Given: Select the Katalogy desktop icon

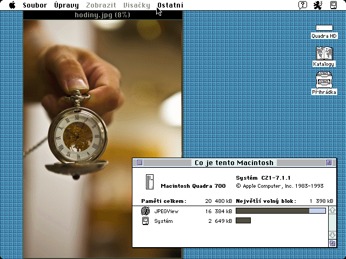Looking at the screenshot, I should [324, 53].
